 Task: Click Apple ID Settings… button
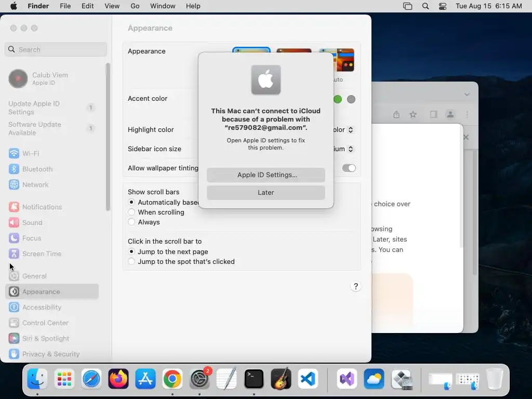[x=266, y=175]
